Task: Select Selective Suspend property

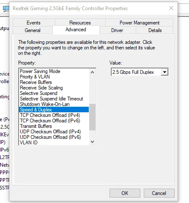Action: click(54, 93)
